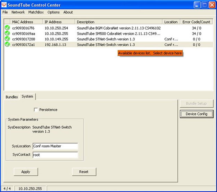Sort by MAC Address column header

(x=26, y=22)
